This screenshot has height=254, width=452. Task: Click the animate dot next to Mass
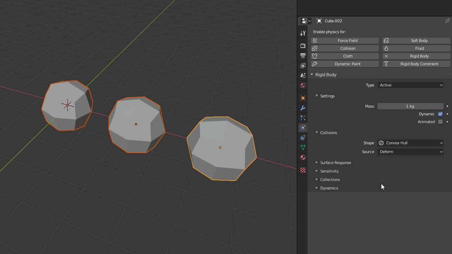coord(447,106)
